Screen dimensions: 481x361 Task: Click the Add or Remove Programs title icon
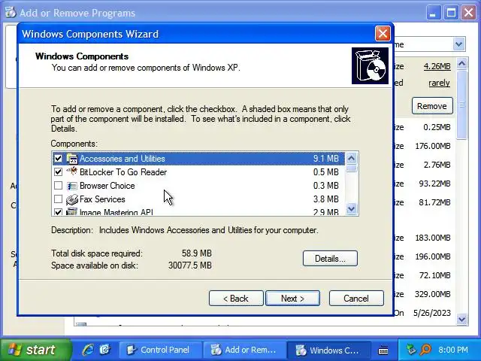pyautogui.click(x=11, y=13)
